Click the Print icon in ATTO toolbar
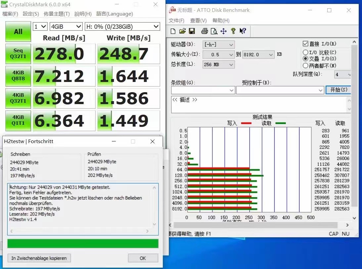 click(x=204, y=31)
